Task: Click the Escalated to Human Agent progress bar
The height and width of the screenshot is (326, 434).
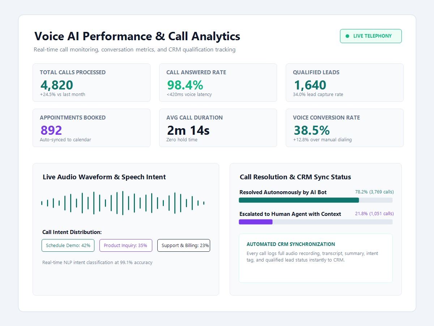Action: [316, 222]
